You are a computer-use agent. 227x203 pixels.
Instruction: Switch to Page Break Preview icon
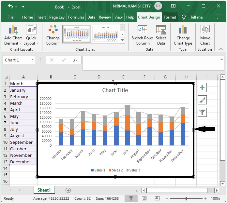[157, 198]
